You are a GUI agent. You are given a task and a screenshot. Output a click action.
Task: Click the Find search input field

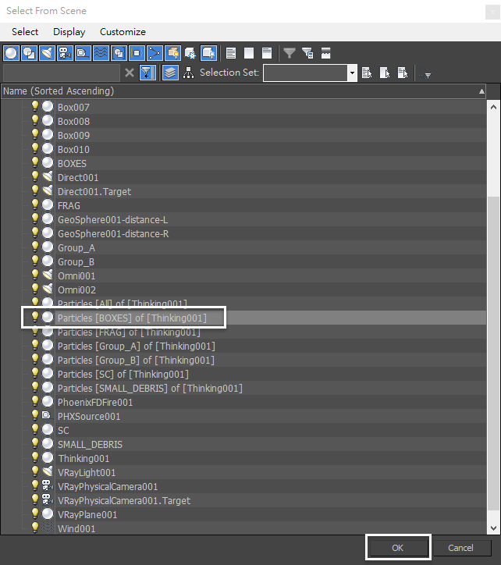[62, 73]
